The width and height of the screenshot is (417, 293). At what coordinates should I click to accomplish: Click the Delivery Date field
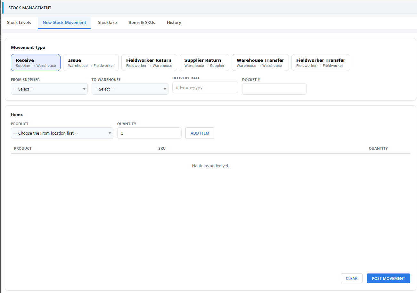(x=205, y=87)
